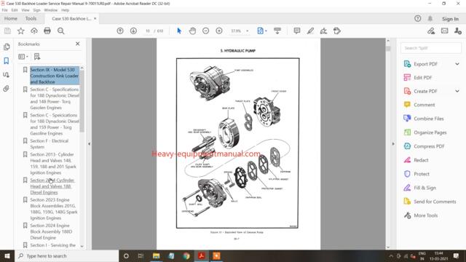Open the attachments paperclip icon
This screenshot has height=262, width=466.
click(x=7, y=89)
